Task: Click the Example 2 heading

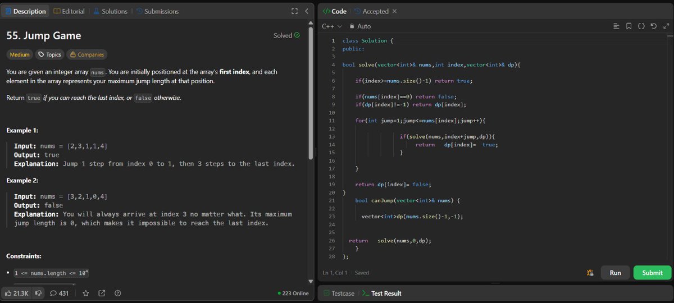Action: click(x=22, y=180)
